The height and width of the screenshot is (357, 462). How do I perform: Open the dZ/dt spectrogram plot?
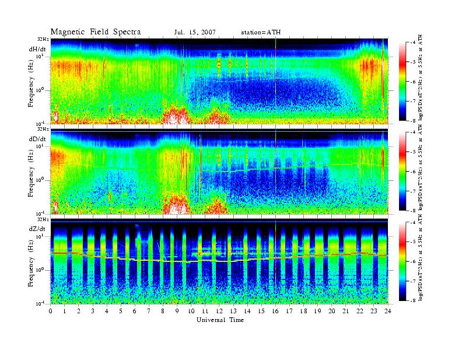[219, 261]
